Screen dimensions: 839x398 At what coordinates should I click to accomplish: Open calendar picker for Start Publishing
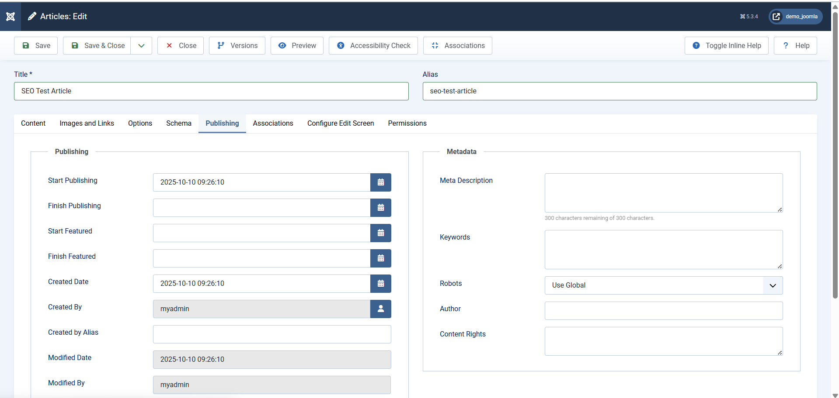[x=380, y=182]
